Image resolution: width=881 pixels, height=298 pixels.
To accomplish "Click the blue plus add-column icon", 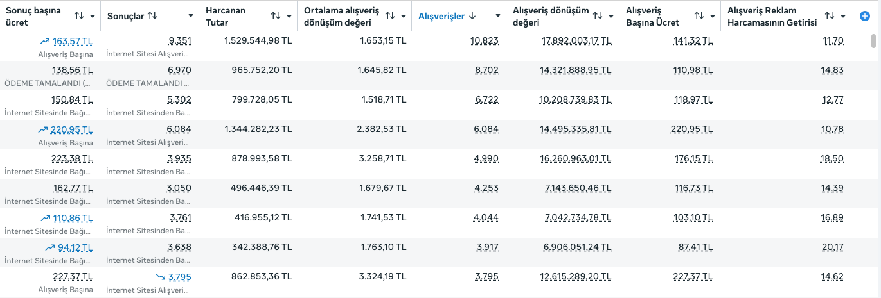I will 864,16.
